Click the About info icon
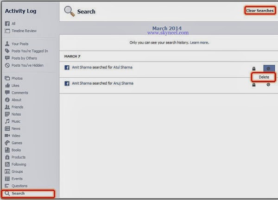 tap(7, 100)
